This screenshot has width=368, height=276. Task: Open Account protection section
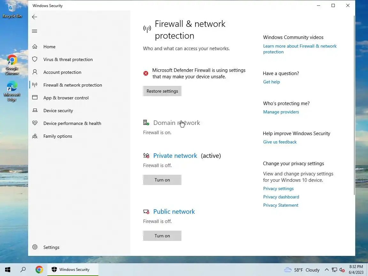(62, 72)
